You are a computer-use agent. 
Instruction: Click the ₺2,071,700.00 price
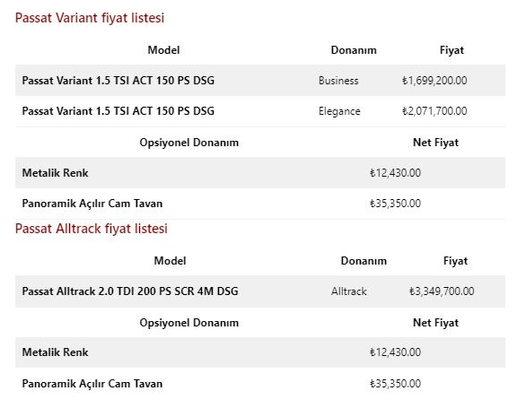click(x=434, y=111)
